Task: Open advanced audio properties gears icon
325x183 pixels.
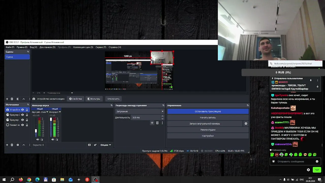Action: (95, 145)
